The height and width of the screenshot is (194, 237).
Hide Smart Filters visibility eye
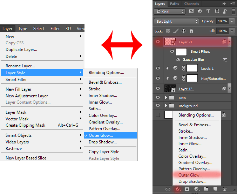tap(172, 51)
